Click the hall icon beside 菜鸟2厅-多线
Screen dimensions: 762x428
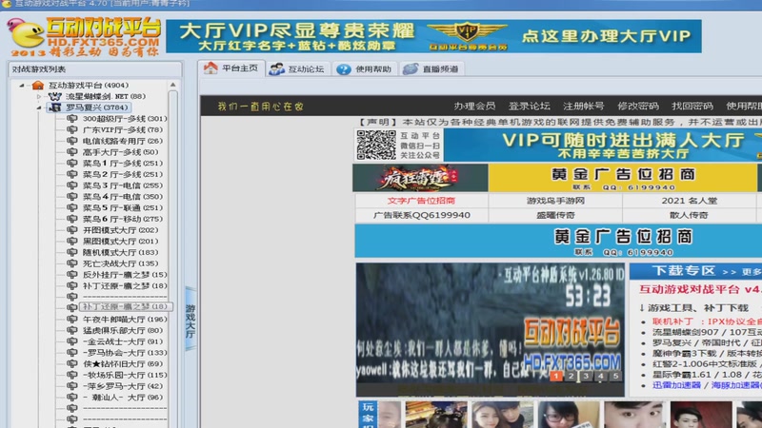pyautogui.click(x=72, y=174)
